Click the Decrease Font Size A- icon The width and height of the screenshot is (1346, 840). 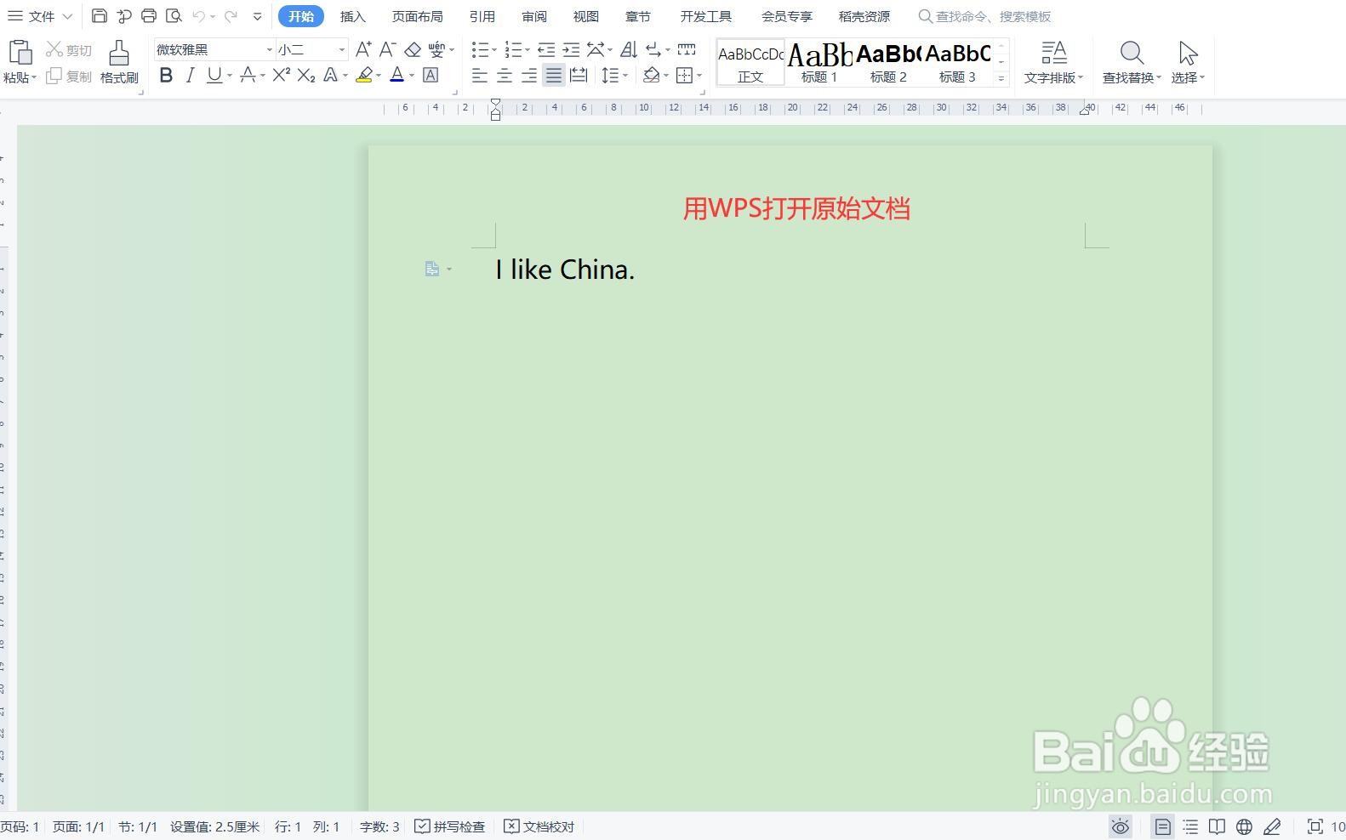click(x=388, y=49)
